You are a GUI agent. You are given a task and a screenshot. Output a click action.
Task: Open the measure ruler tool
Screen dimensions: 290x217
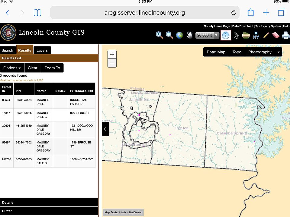[x=246, y=35]
